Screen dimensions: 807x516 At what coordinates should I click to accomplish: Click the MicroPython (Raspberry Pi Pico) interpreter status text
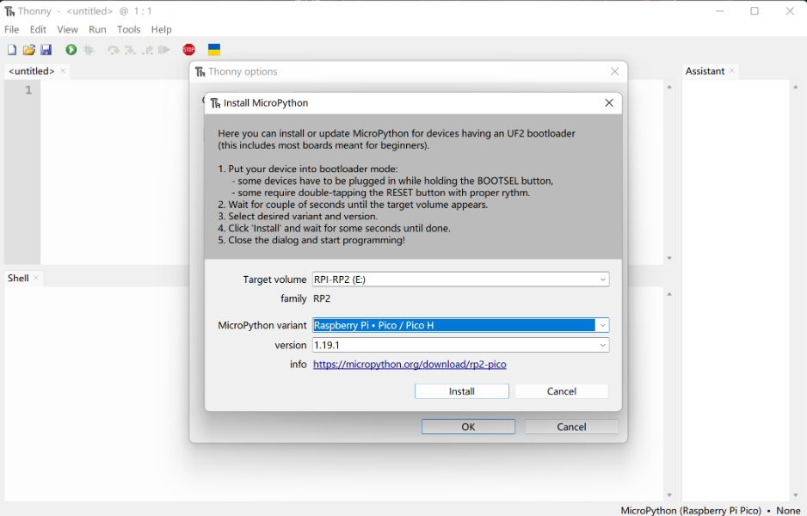691,510
